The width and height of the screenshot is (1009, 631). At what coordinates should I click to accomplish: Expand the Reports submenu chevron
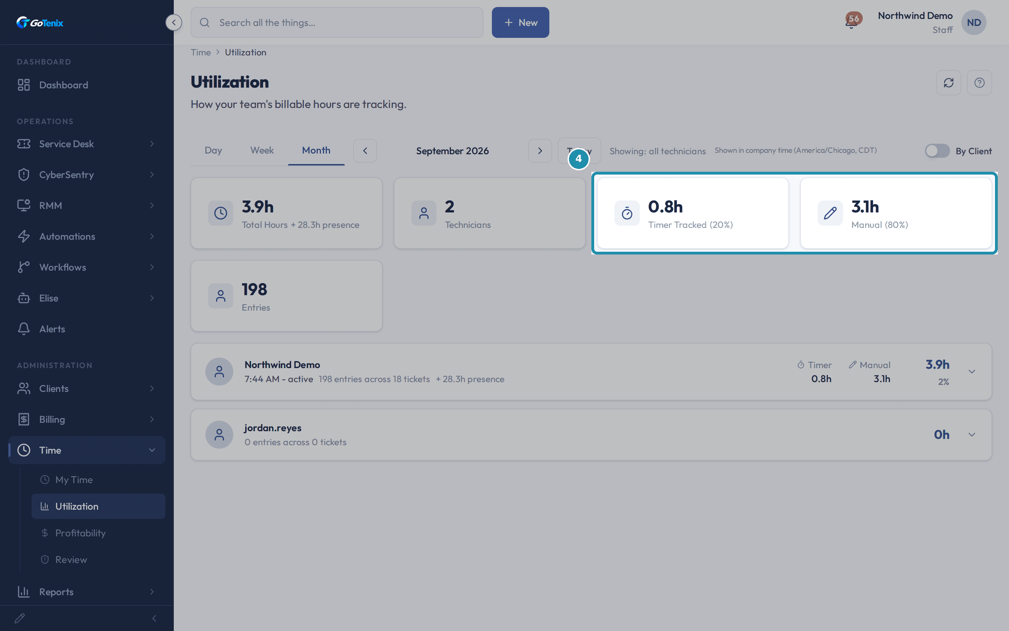[152, 592]
